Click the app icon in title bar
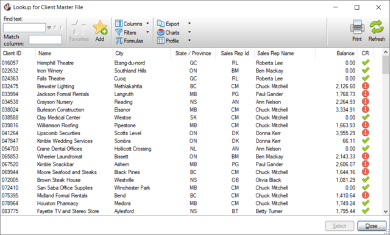This screenshot has width=390, height=235. [x=7, y=7]
